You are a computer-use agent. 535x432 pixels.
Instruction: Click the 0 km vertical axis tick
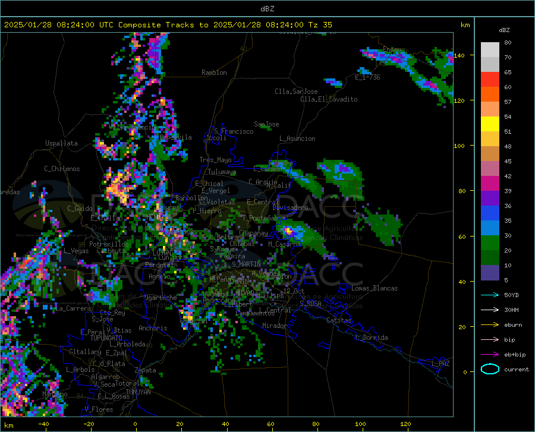[x=465, y=372]
